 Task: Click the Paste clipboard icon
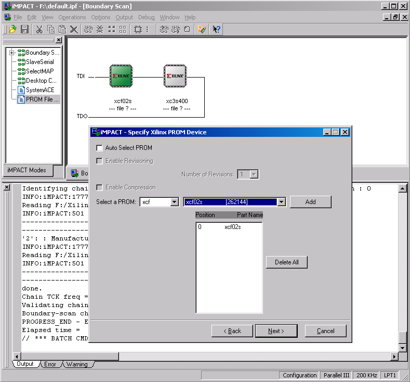tap(62, 29)
